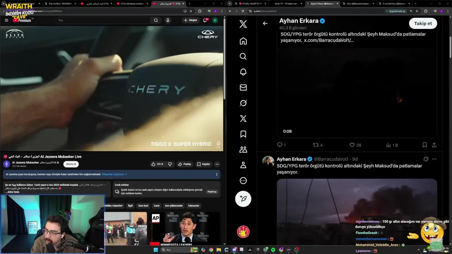The width and height of the screenshot is (452, 254).
Task: Open Grok action on second tweet
Action: [x=426, y=159]
